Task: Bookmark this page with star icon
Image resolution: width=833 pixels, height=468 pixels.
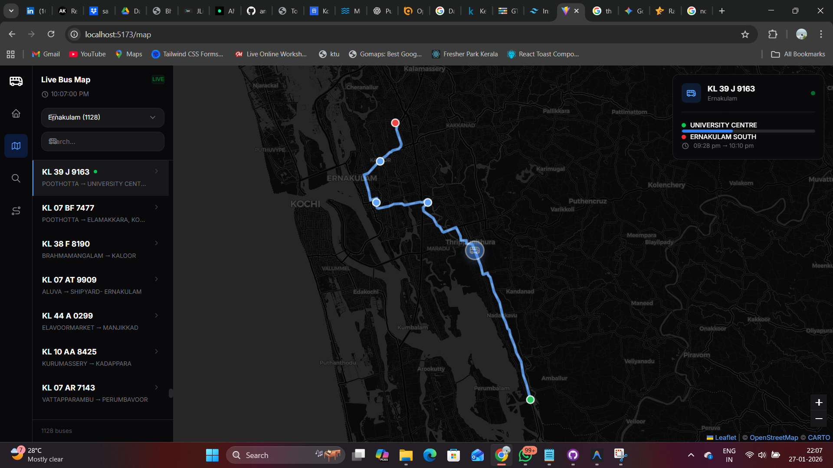Action: point(745,35)
